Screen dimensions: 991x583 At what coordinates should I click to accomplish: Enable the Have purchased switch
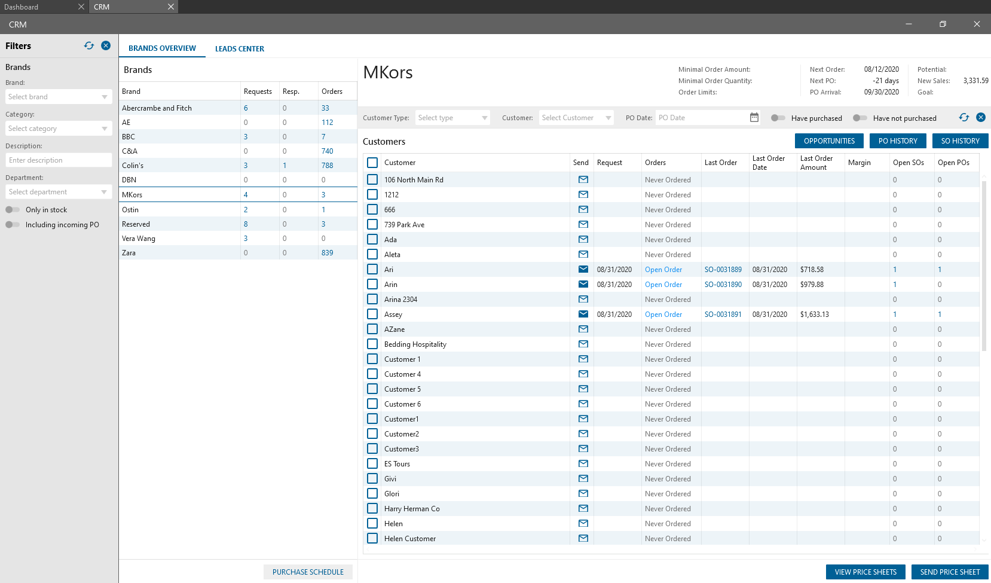point(778,118)
